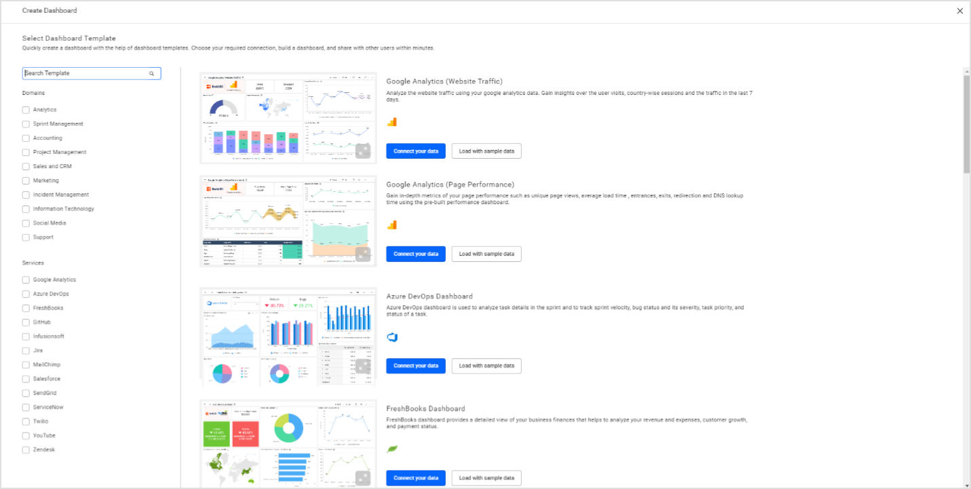Load sample data for Page Performance template
Viewport: 971px width, 489px height.
[487, 254]
